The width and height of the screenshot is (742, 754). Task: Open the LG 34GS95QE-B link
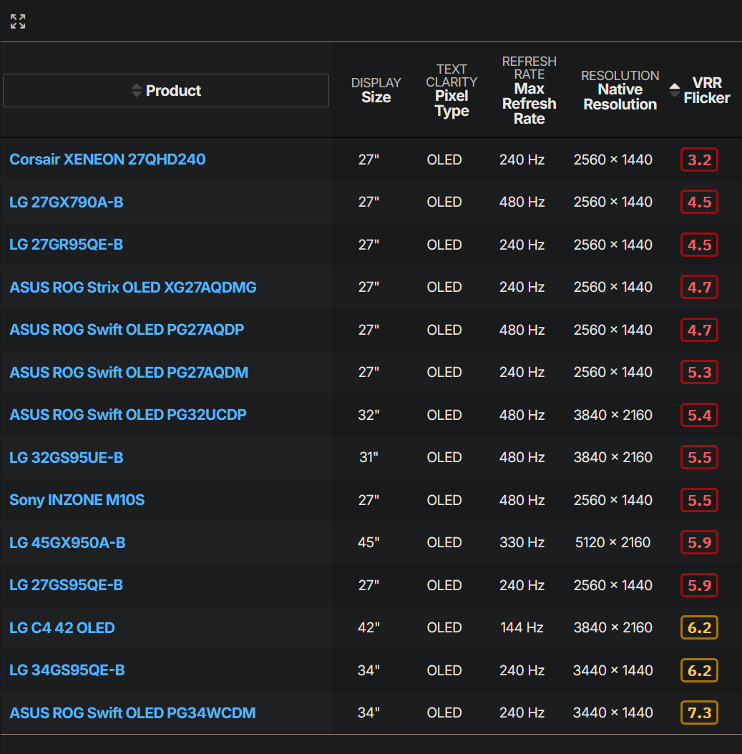tap(67, 670)
